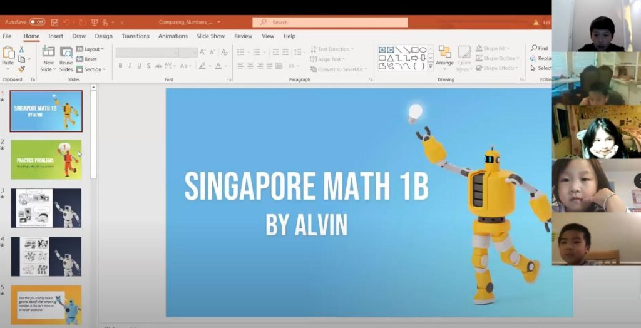Start presentation from beginning icon

[x=95, y=22]
